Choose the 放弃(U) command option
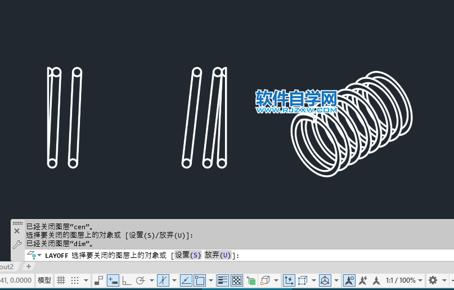454x290 pixels. 218,255
